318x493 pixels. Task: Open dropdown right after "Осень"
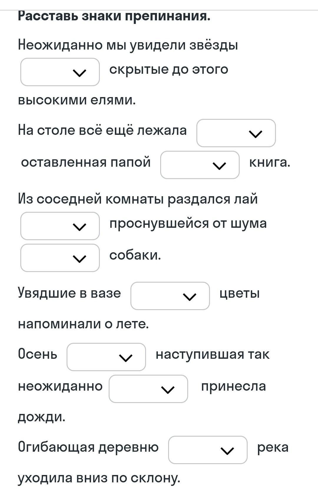point(106,357)
